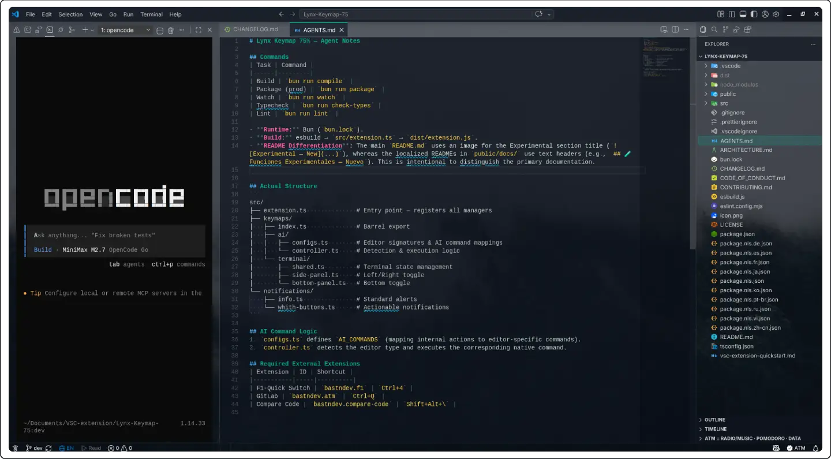Open the Run and Debug view icon
Screen dimensions: 831x459
[736, 29]
